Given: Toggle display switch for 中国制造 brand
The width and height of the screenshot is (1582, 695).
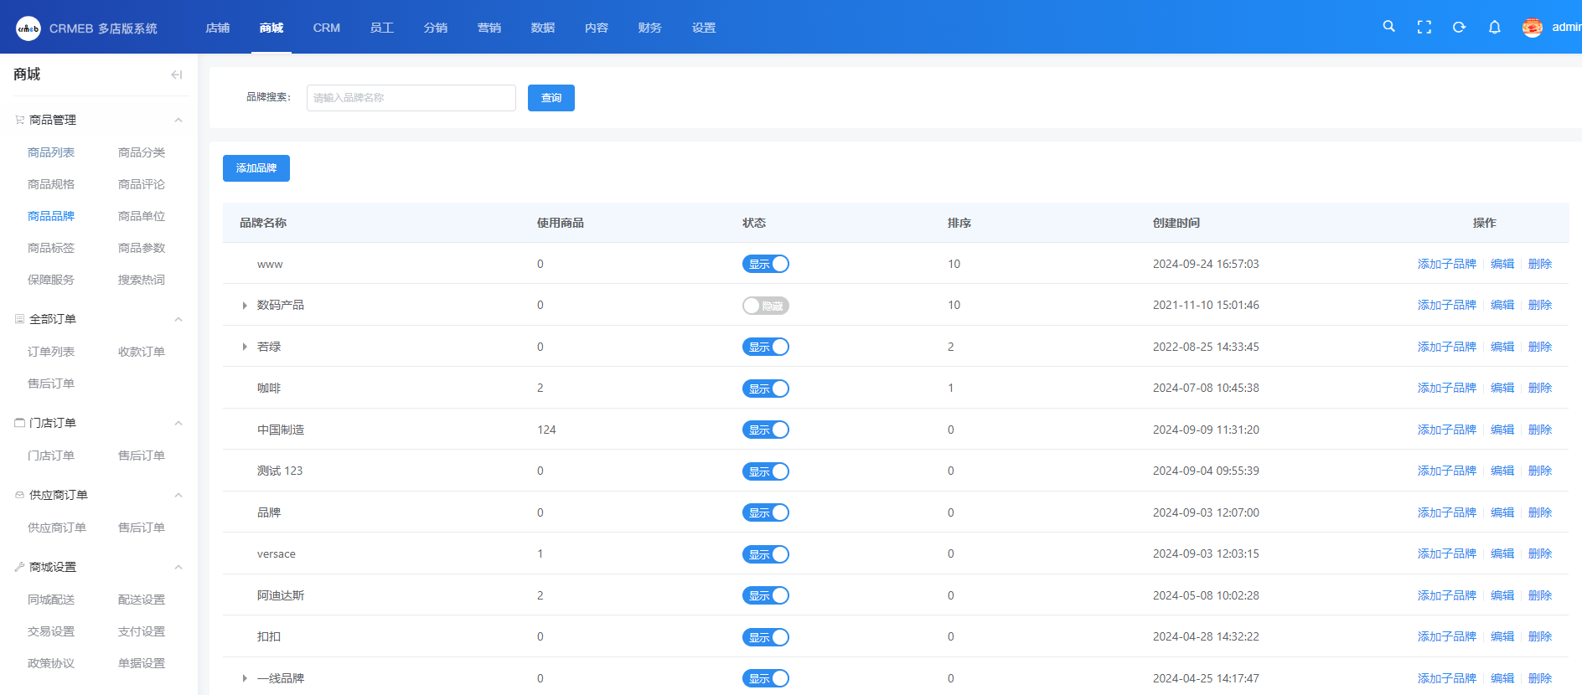Looking at the screenshot, I should pyautogui.click(x=765, y=430).
